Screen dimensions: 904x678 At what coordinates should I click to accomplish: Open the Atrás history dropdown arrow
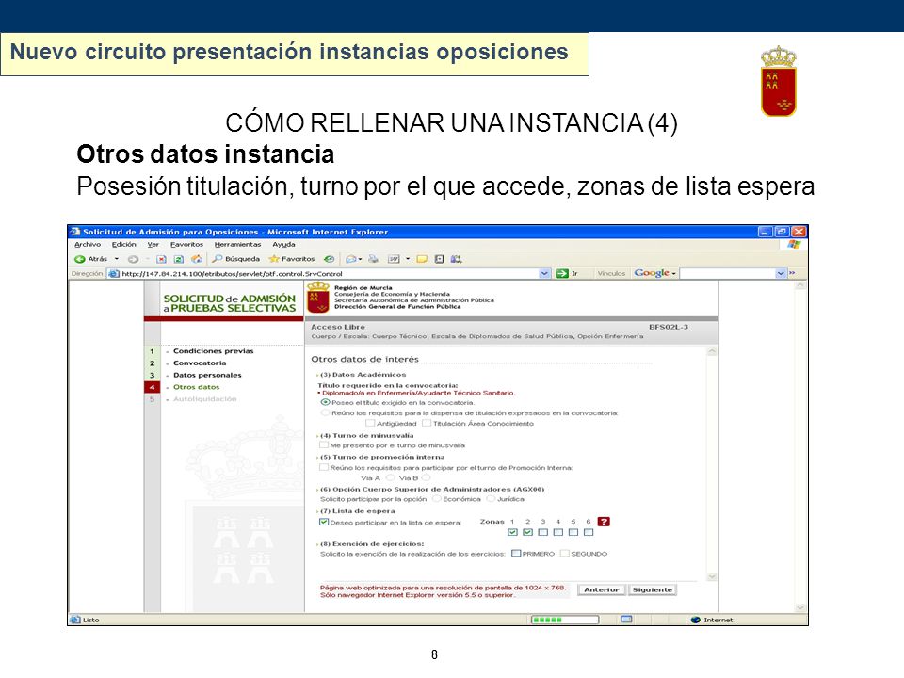[117, 260]
